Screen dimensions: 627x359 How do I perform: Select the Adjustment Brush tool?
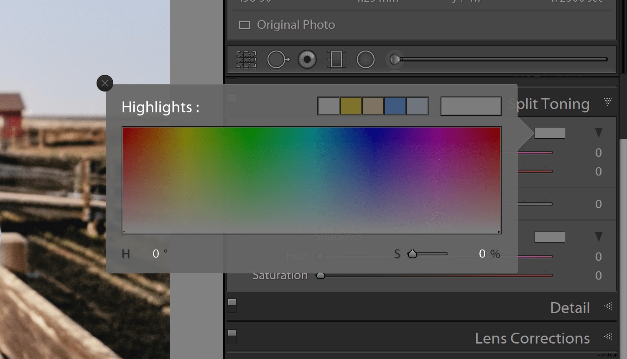[394, 59]
